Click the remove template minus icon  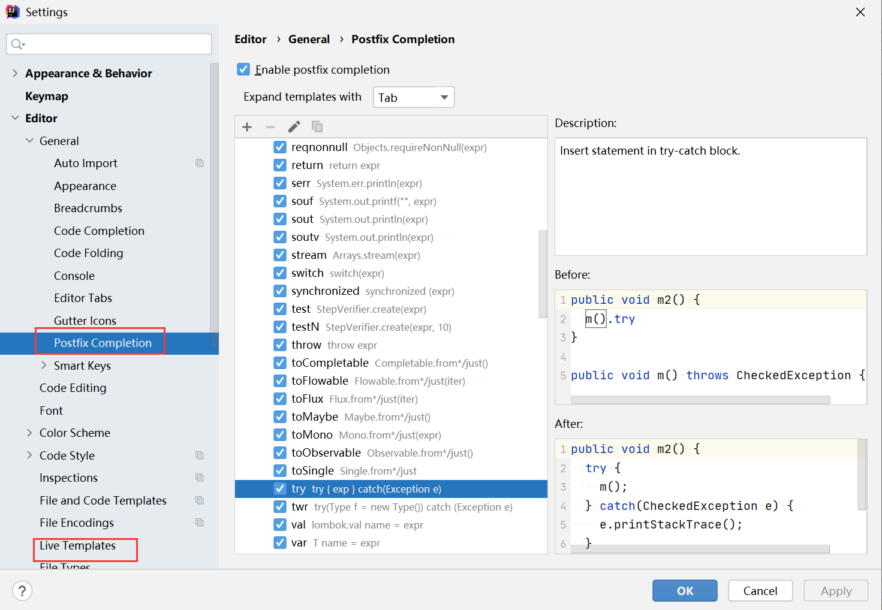[x=270, y=127]
